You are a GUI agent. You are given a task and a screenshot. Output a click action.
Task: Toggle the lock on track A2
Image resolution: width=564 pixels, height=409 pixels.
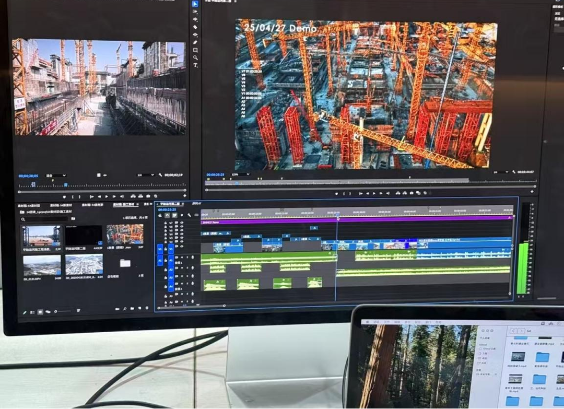166,268
